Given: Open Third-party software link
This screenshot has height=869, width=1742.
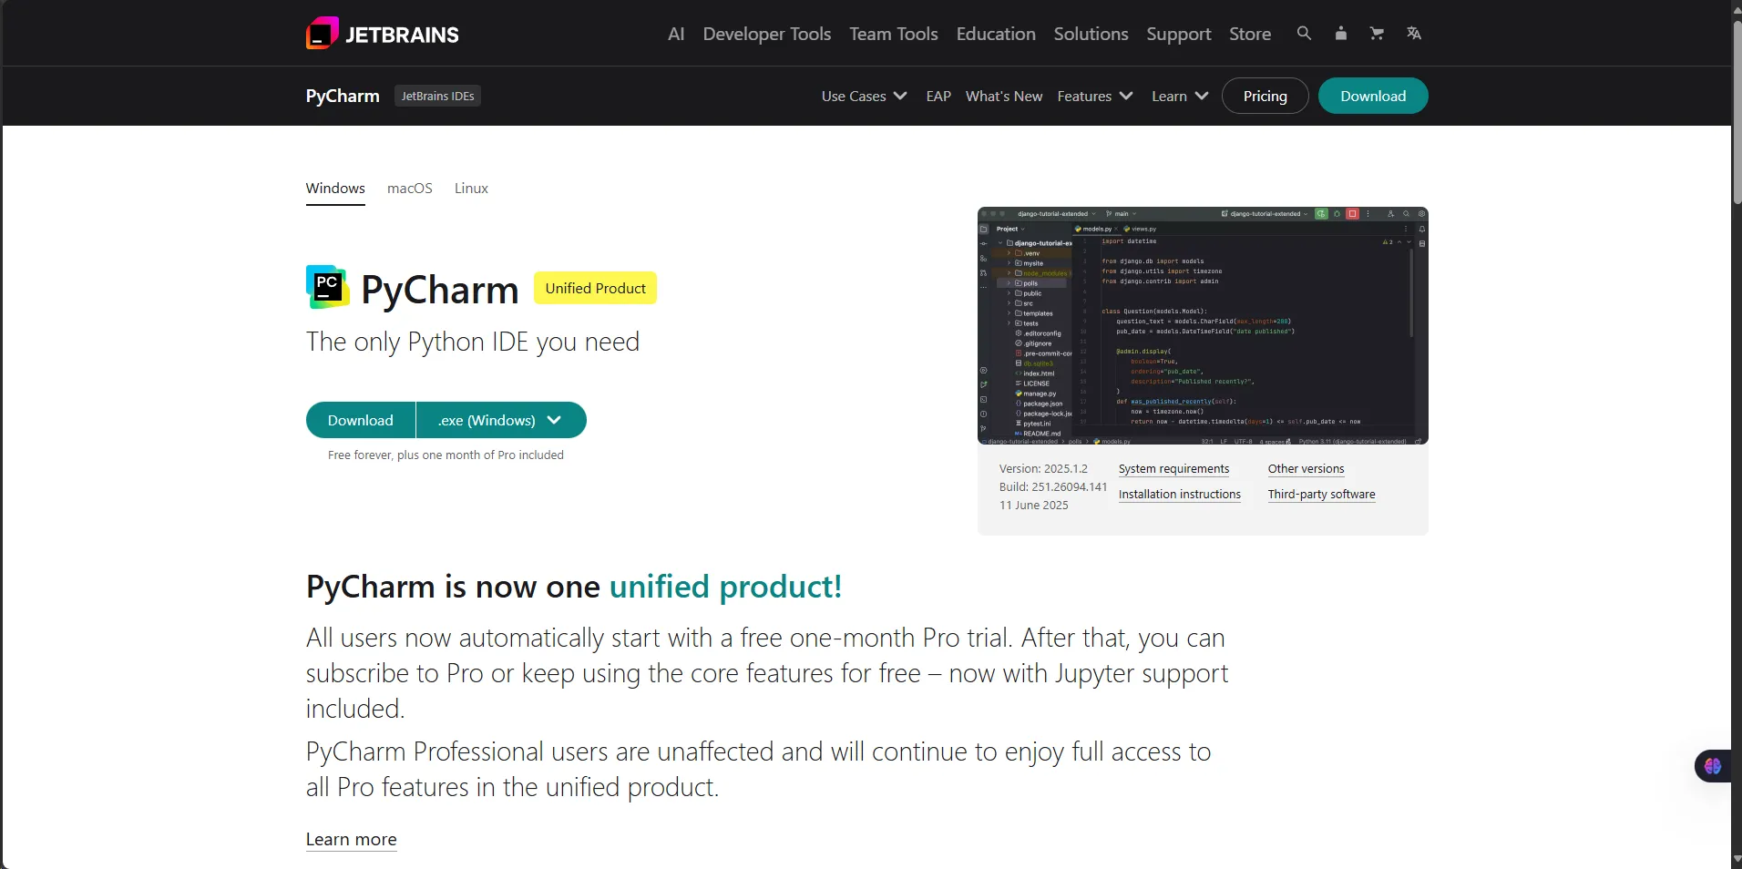Looking at the screenshot, I should tap(1321, 495).
